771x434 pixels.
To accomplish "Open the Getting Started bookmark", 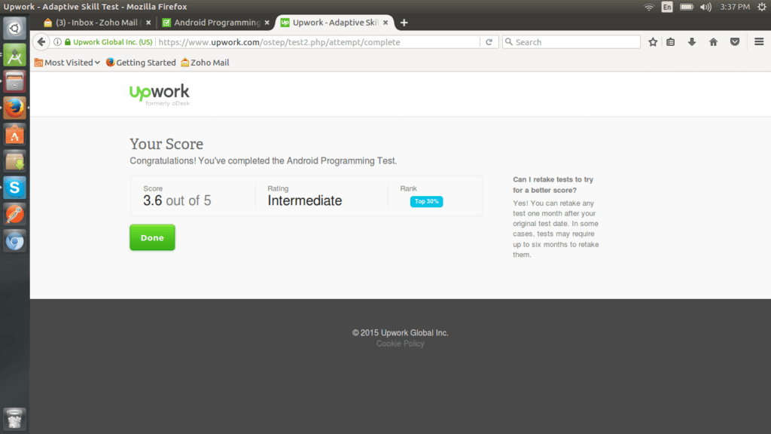I will 141,63.
